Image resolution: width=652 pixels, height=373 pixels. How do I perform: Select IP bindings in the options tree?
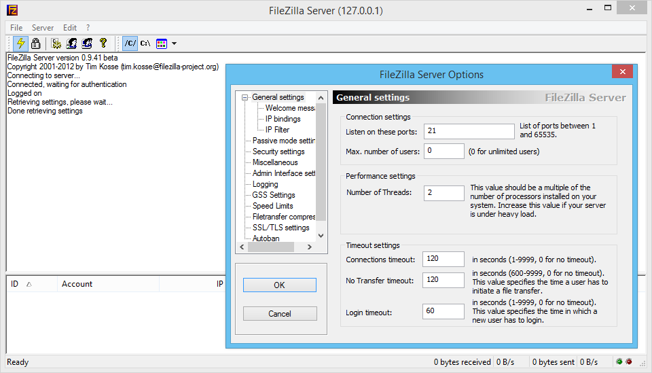pyautogui.click(x=283, y=118)
